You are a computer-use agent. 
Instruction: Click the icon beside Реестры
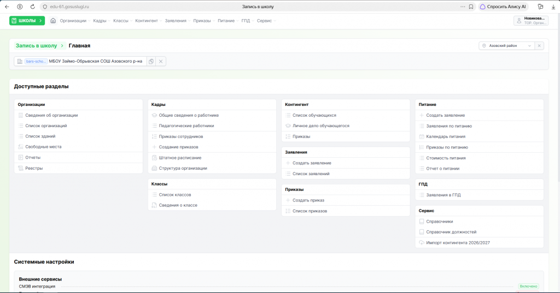tap(21, 168)
